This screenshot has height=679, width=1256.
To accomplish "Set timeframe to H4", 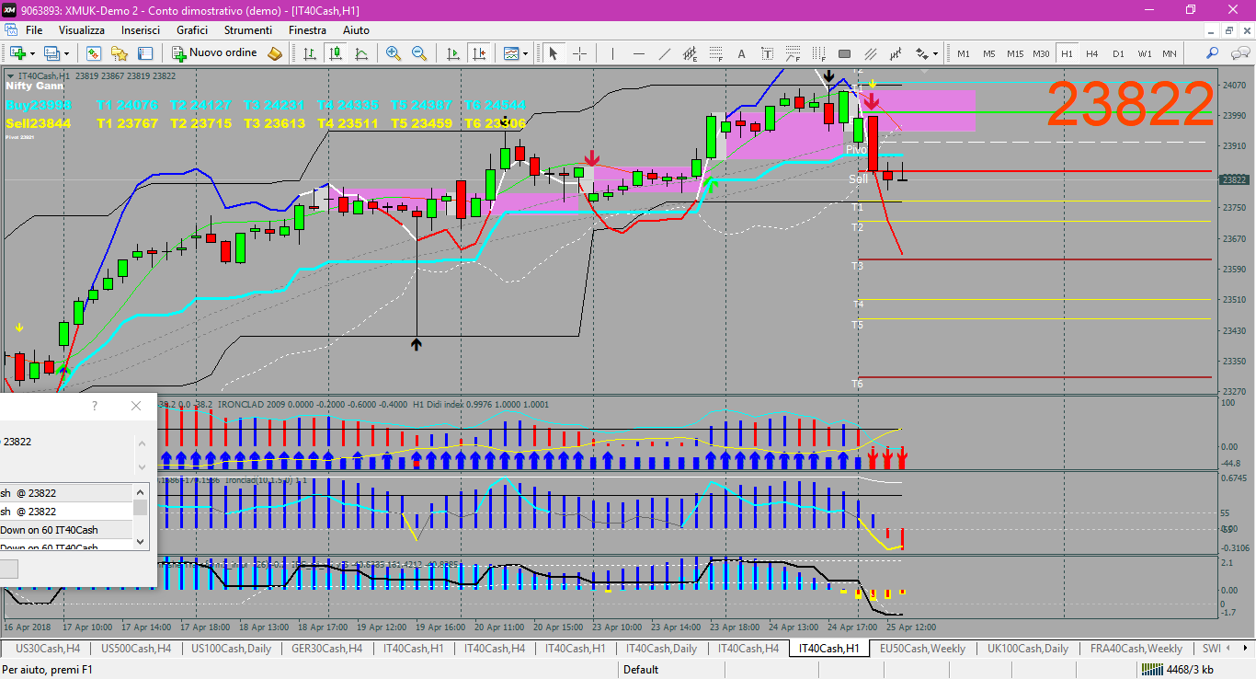I will [x=1092, y=53].
